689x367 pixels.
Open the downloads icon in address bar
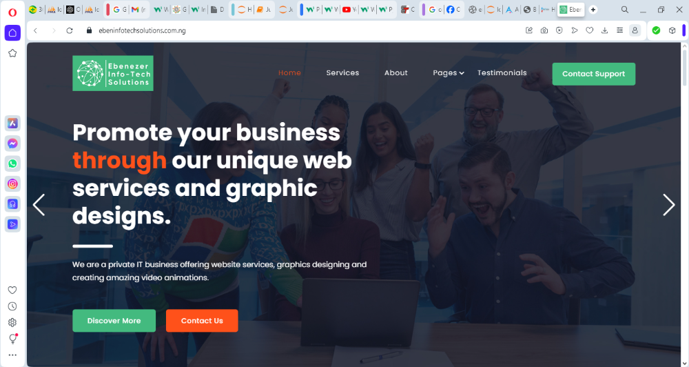(x=605, y=30)
